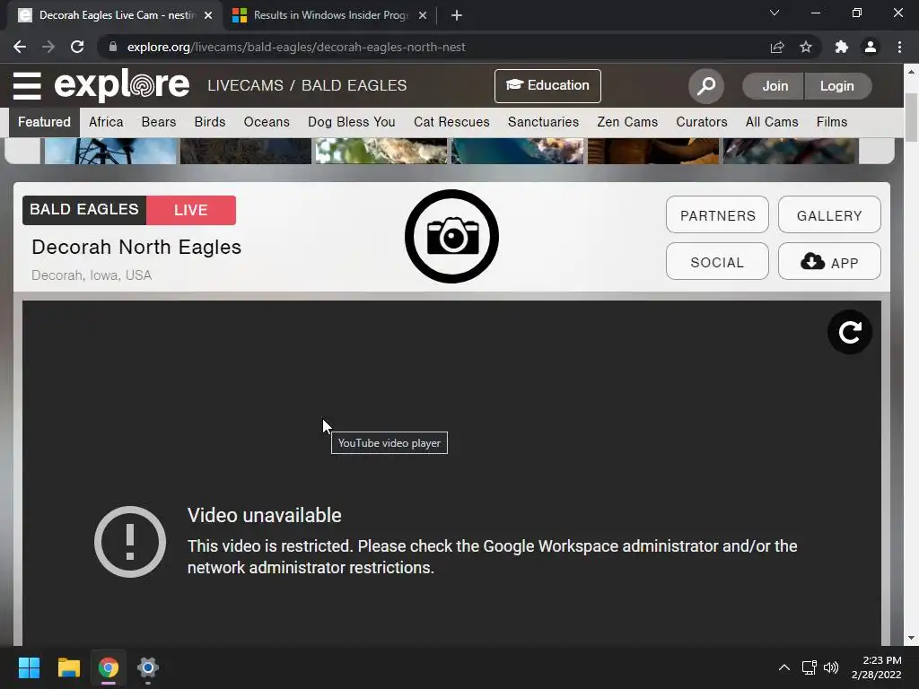Click the address bar URL
The width and height of the screenshot is (919, 689).
click(x=296, y=47)
